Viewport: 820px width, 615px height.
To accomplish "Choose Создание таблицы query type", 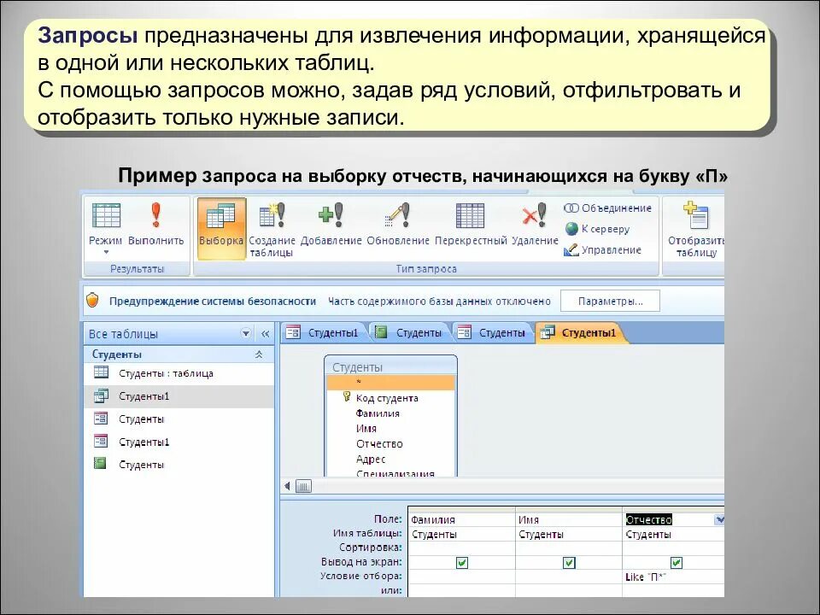I will 272,229.
